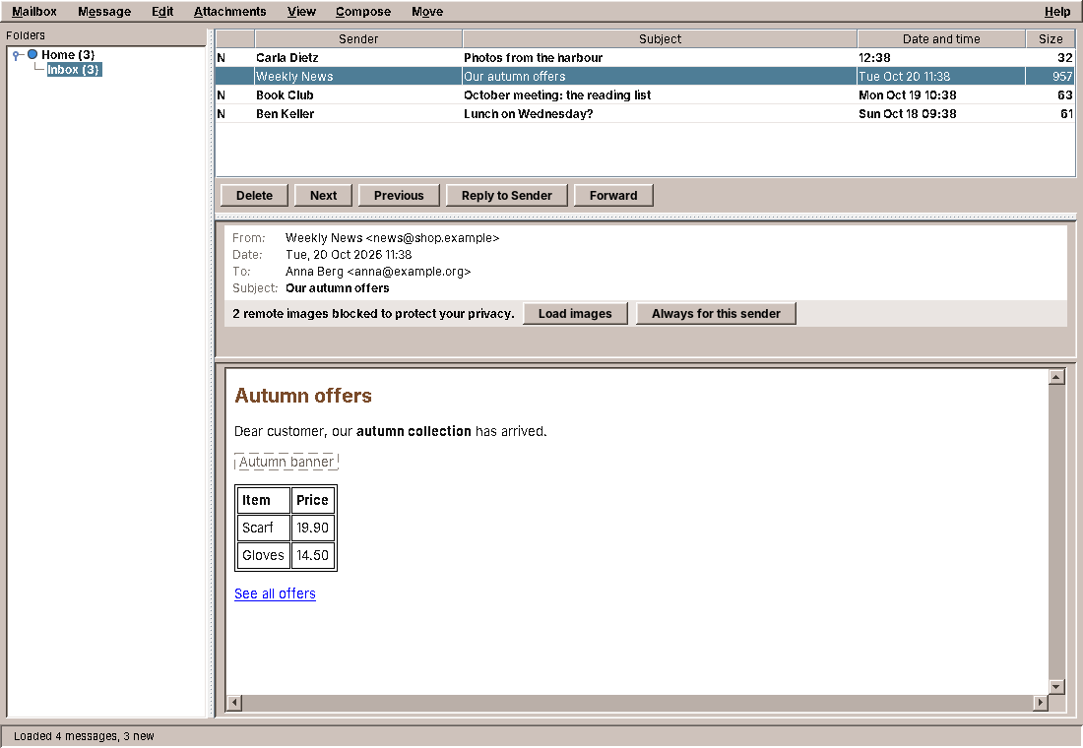The height and width of the screenshot is (748, 1083).
Task: Sort by Date and time column
Action: coord(940,38)
